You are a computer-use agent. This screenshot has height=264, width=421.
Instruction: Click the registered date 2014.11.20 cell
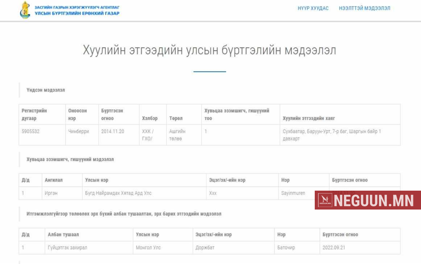point(112,131)
